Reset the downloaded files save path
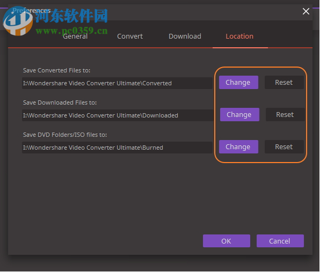Screen dimensions: 327x272 (285, 114)
